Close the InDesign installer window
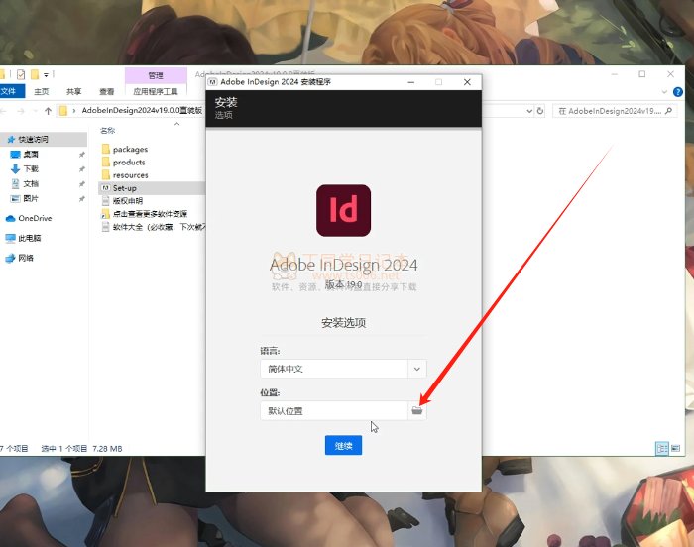694x547 pixels. (467, 82)
